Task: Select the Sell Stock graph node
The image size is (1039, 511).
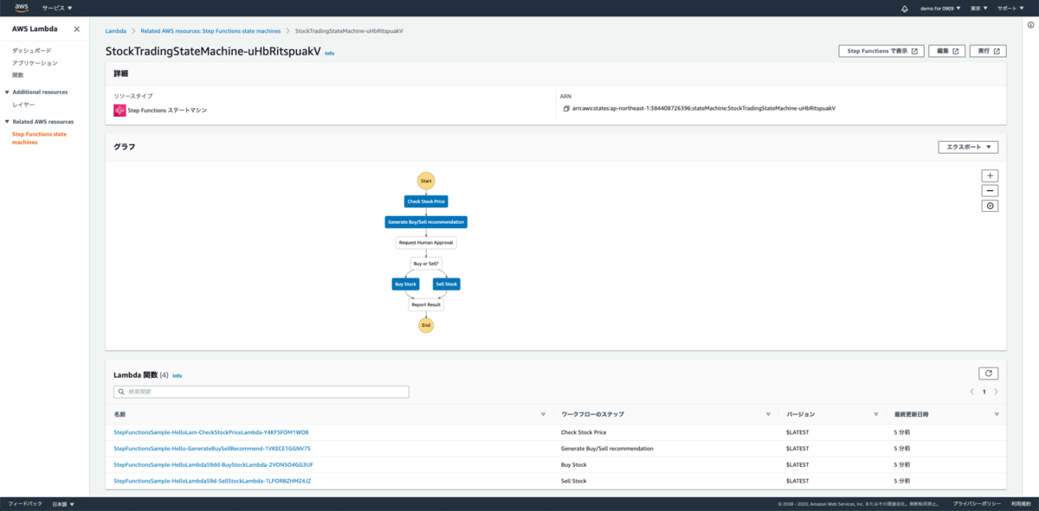Action: [447, 284]
